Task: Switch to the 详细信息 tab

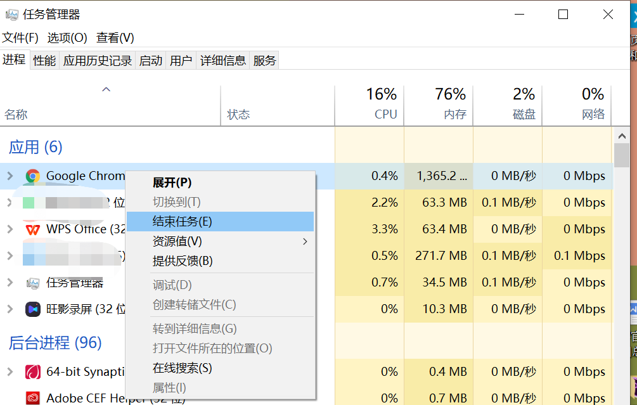Action: (223, 60)
